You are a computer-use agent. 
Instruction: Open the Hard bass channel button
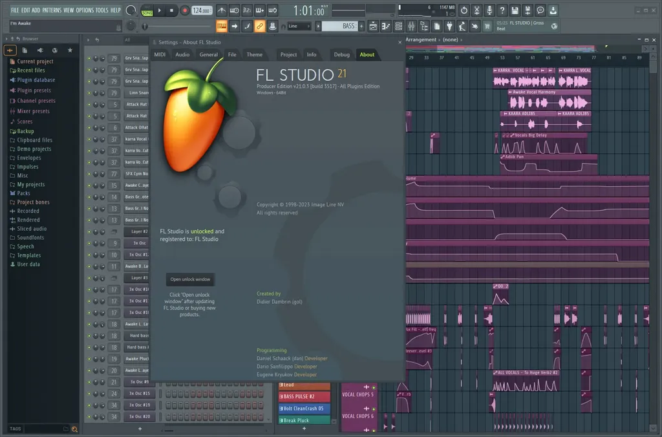136,336
